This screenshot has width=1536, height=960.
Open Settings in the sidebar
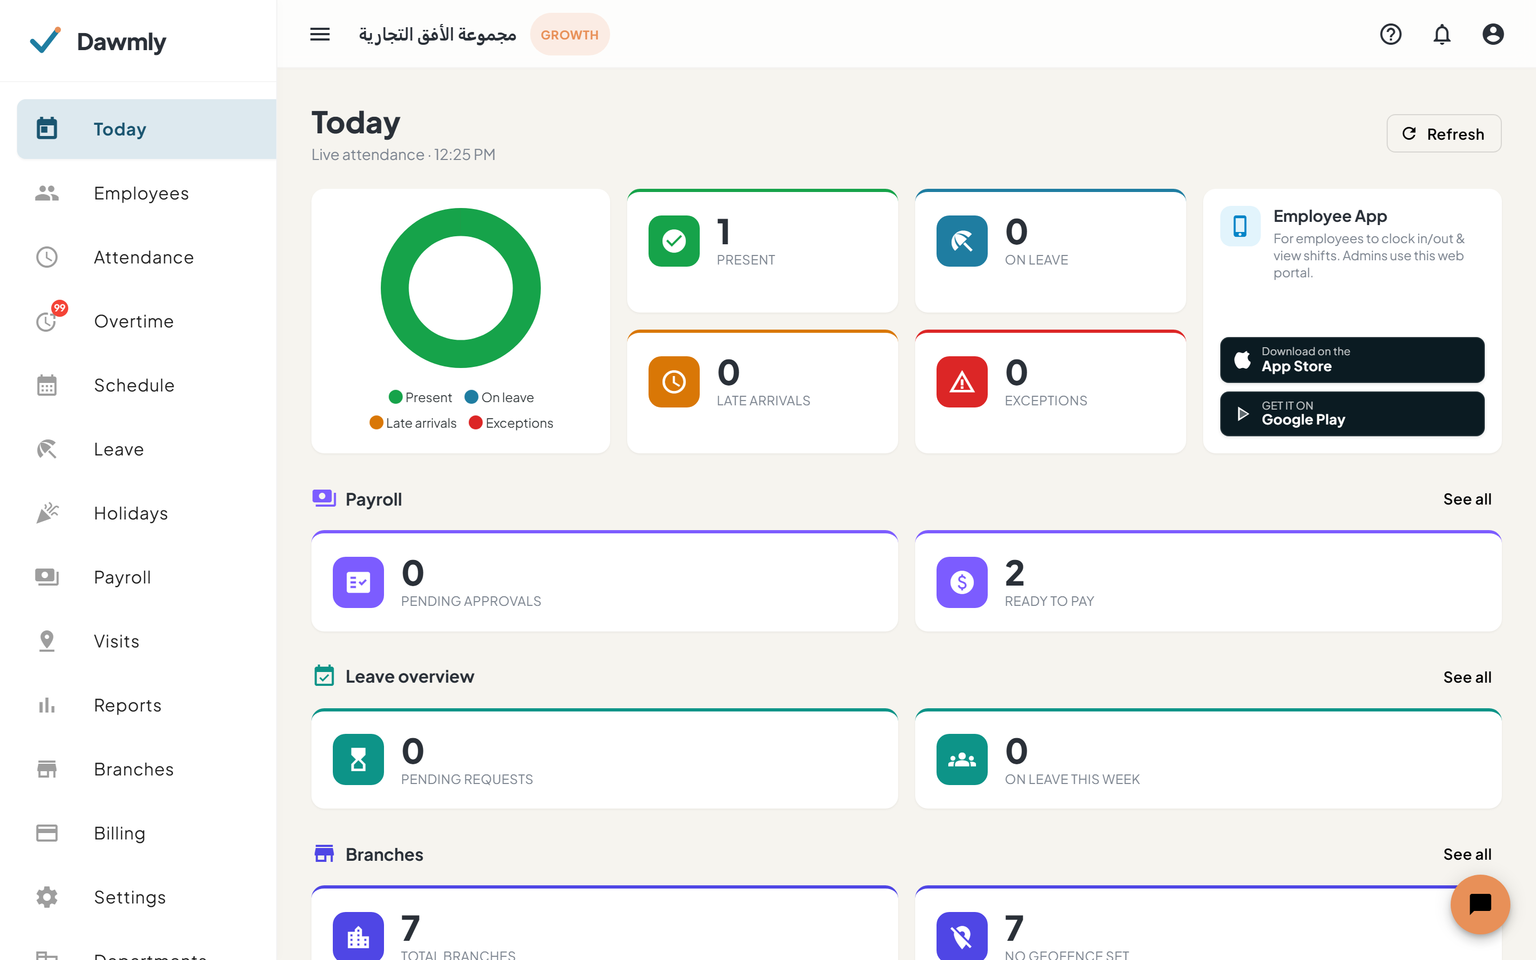(147, 897)
